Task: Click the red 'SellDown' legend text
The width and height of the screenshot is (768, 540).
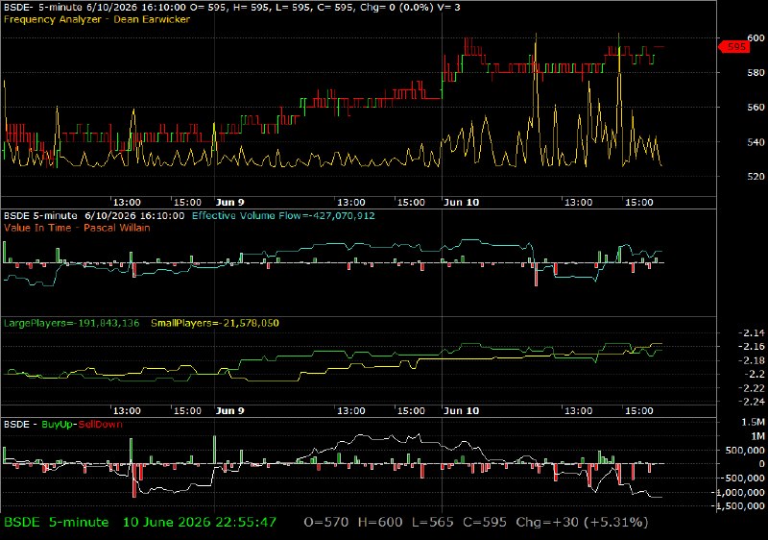Action: 101,424
